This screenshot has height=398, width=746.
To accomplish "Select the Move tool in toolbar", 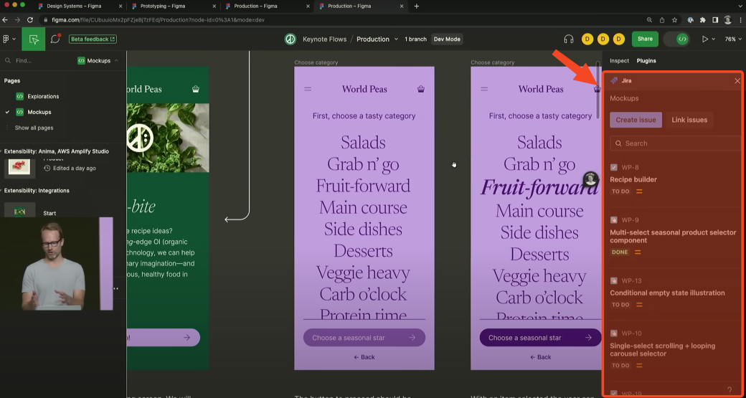I will tap(33, 39).
